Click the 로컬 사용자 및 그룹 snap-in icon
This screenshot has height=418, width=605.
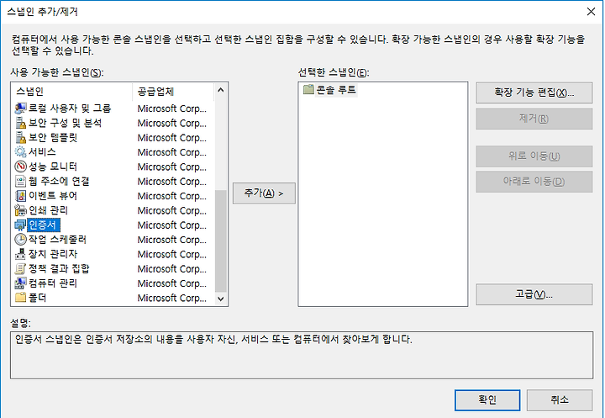point(20,108)
